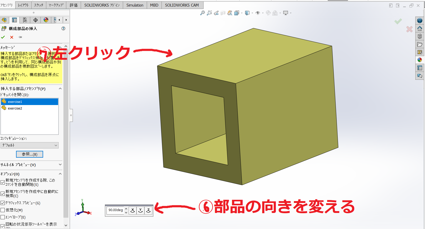Open the Home icon in the task pane

pyautogui.click(x=420, y=28)
